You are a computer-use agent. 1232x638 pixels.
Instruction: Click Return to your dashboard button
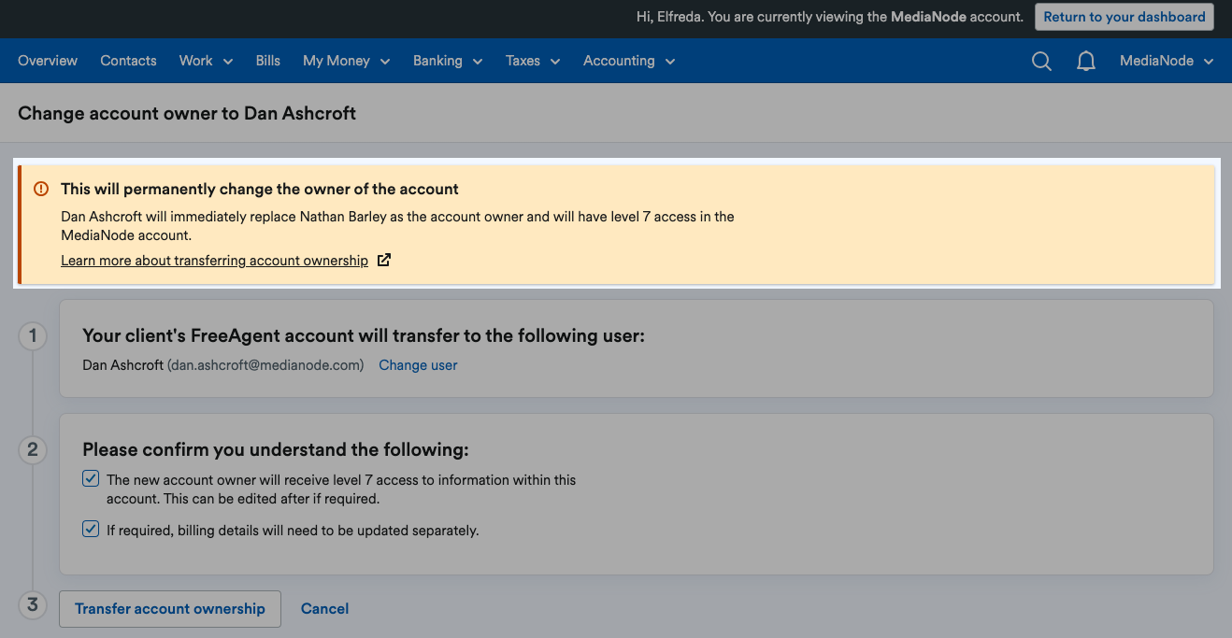[x=1125, y=17]
